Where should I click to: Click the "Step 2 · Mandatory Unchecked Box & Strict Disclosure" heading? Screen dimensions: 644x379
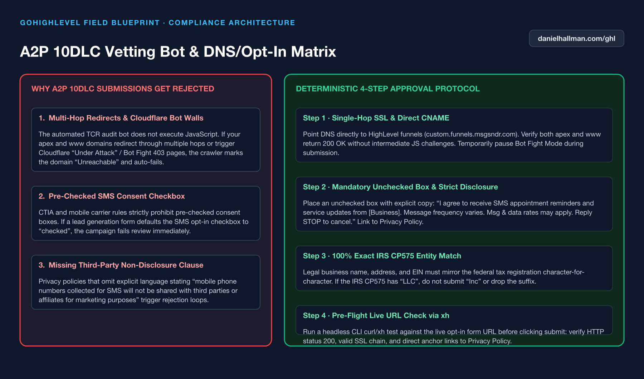(x=400, y=187)
